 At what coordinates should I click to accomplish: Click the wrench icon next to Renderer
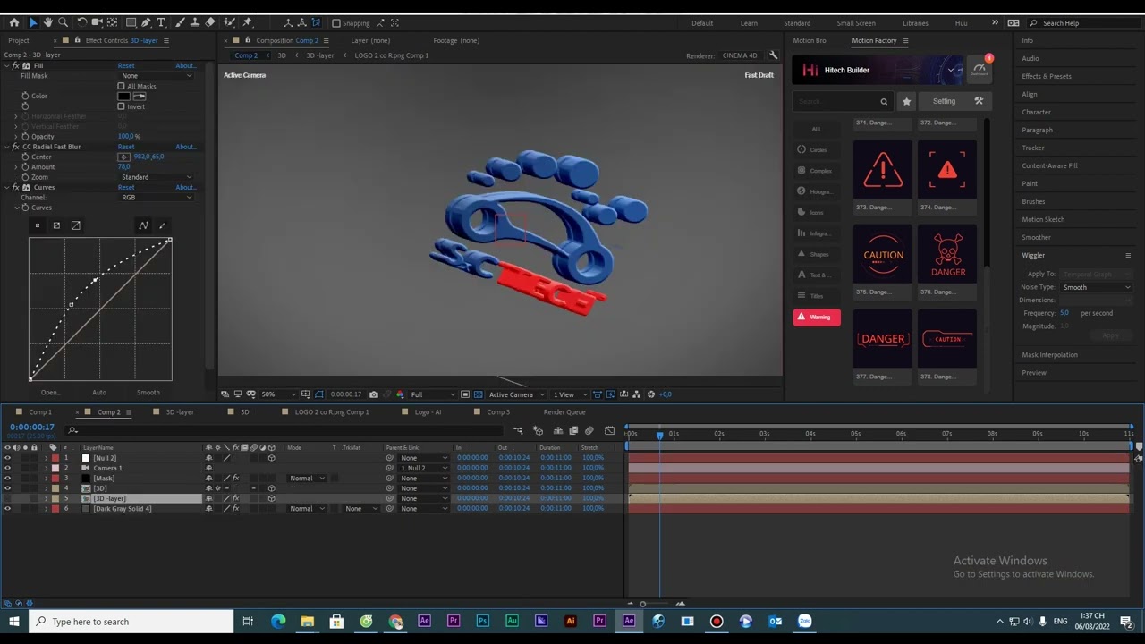(x=774, y=55)
